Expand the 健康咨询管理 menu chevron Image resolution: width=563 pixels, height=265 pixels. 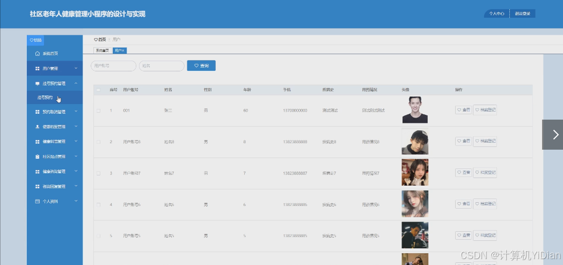(x=76, y=171)
